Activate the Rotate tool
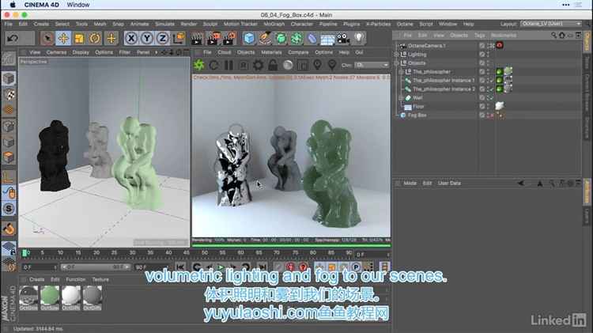The image size is (593, 333). pyautogui.click(x=95, y=38)
